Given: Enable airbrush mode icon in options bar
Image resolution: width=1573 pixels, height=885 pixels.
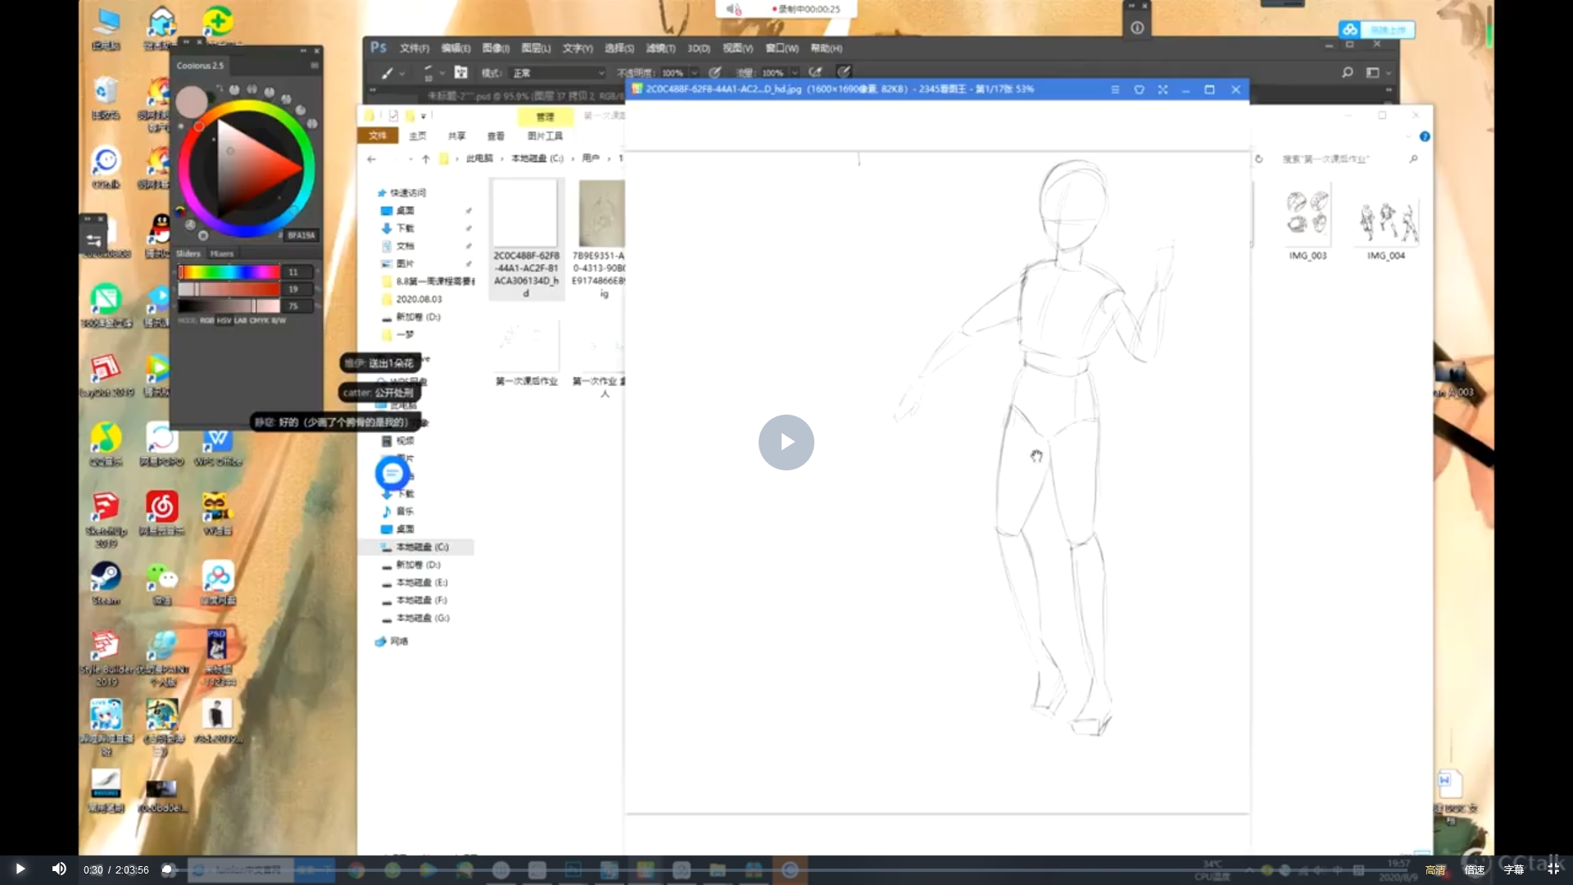Looking at the screenshot, I should coord(815,73).
